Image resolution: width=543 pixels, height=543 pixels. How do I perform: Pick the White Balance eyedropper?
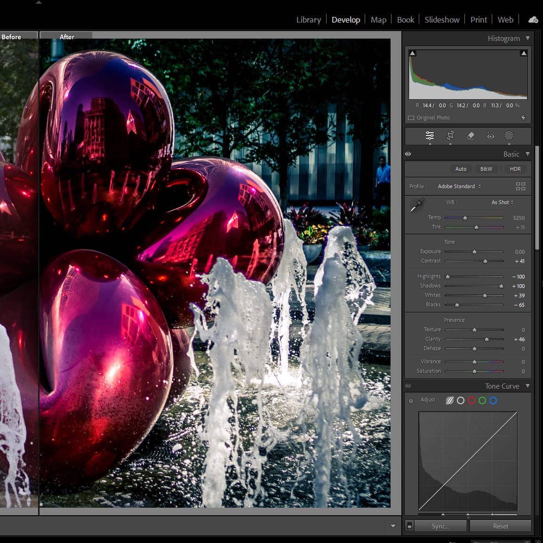417,205
